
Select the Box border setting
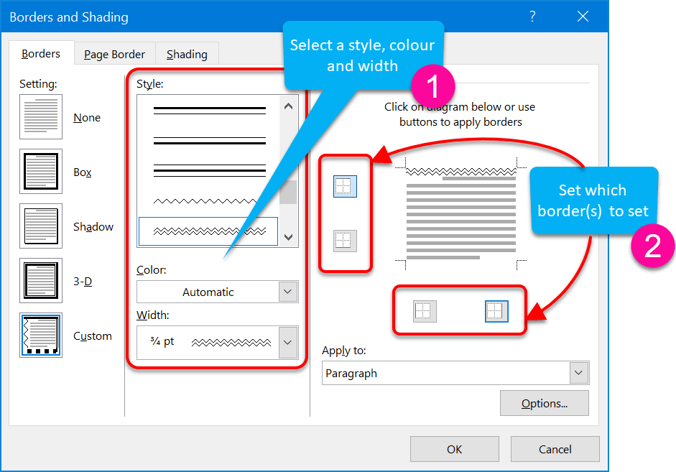(41, 171)
